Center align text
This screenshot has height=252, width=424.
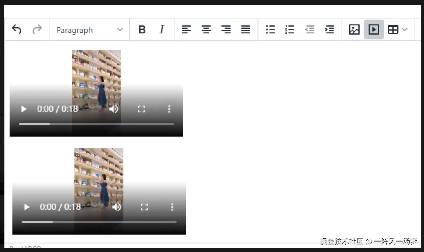point(206,29)
